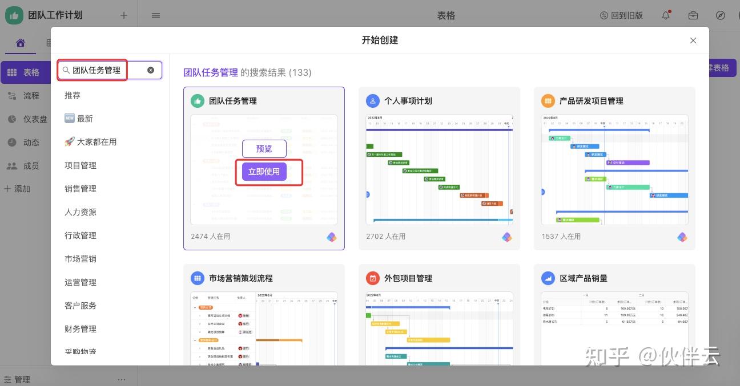Click the 团队任务管理 search input field

tap(110, 70)
